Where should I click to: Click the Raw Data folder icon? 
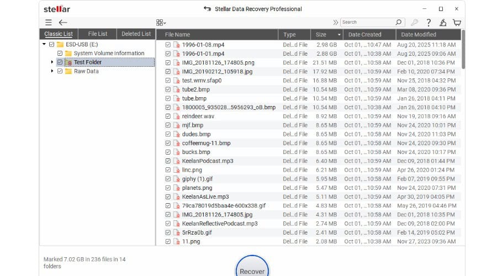click(x=68, y=71)
